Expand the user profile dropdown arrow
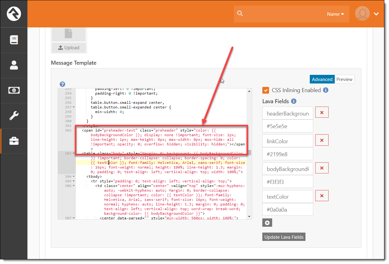The image size is (389, 264). click(376, 14)
